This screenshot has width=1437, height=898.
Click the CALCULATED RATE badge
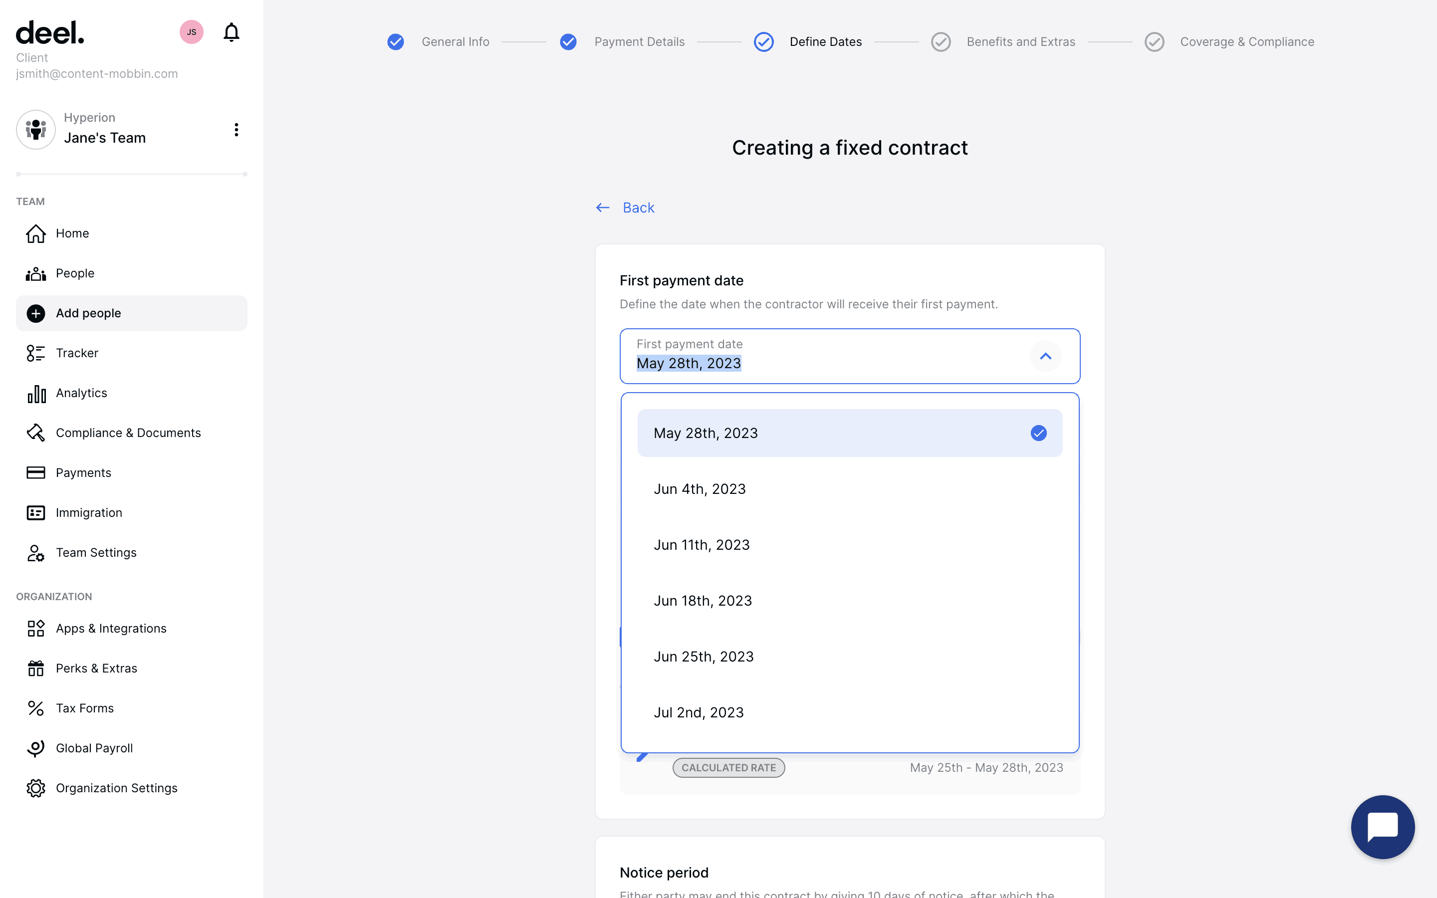[x=728, y=767]
